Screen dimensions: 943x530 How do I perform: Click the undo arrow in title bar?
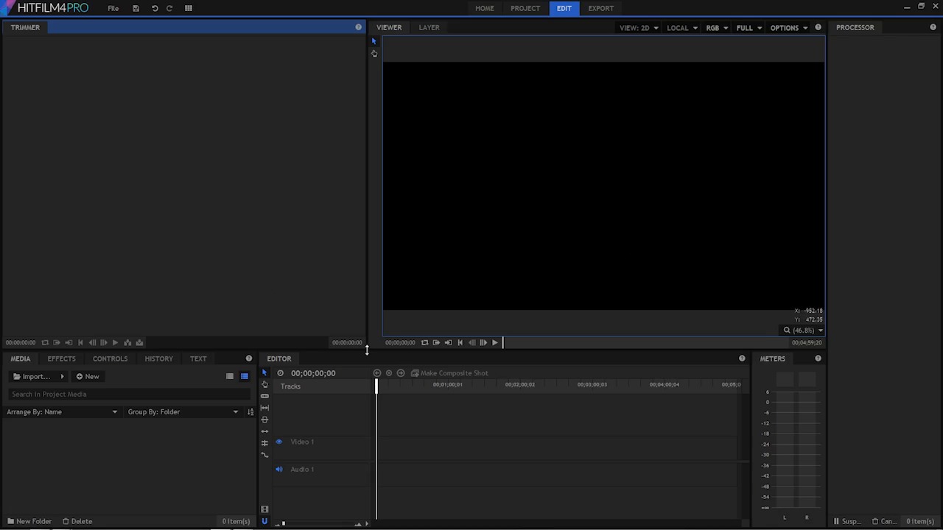(x=155, y=8)
